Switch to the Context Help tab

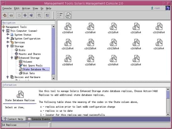[x=14, y=119]
